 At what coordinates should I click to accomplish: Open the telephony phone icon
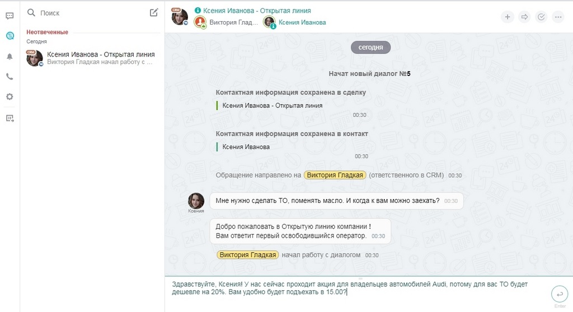click(10, 77)
